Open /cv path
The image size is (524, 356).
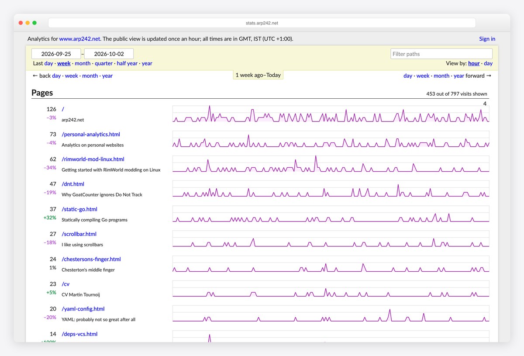[65, 284]
